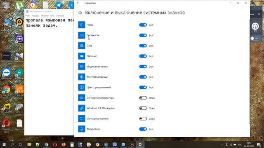Open Файл menu in Notepad window
This screenshot has width=264, height=148.
[x=28, y=16]
